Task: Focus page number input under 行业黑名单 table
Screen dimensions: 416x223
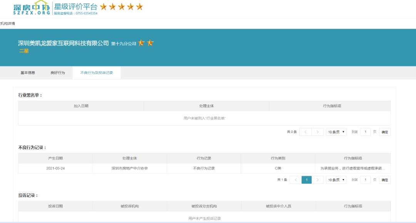Action: (x=365, y=132)
